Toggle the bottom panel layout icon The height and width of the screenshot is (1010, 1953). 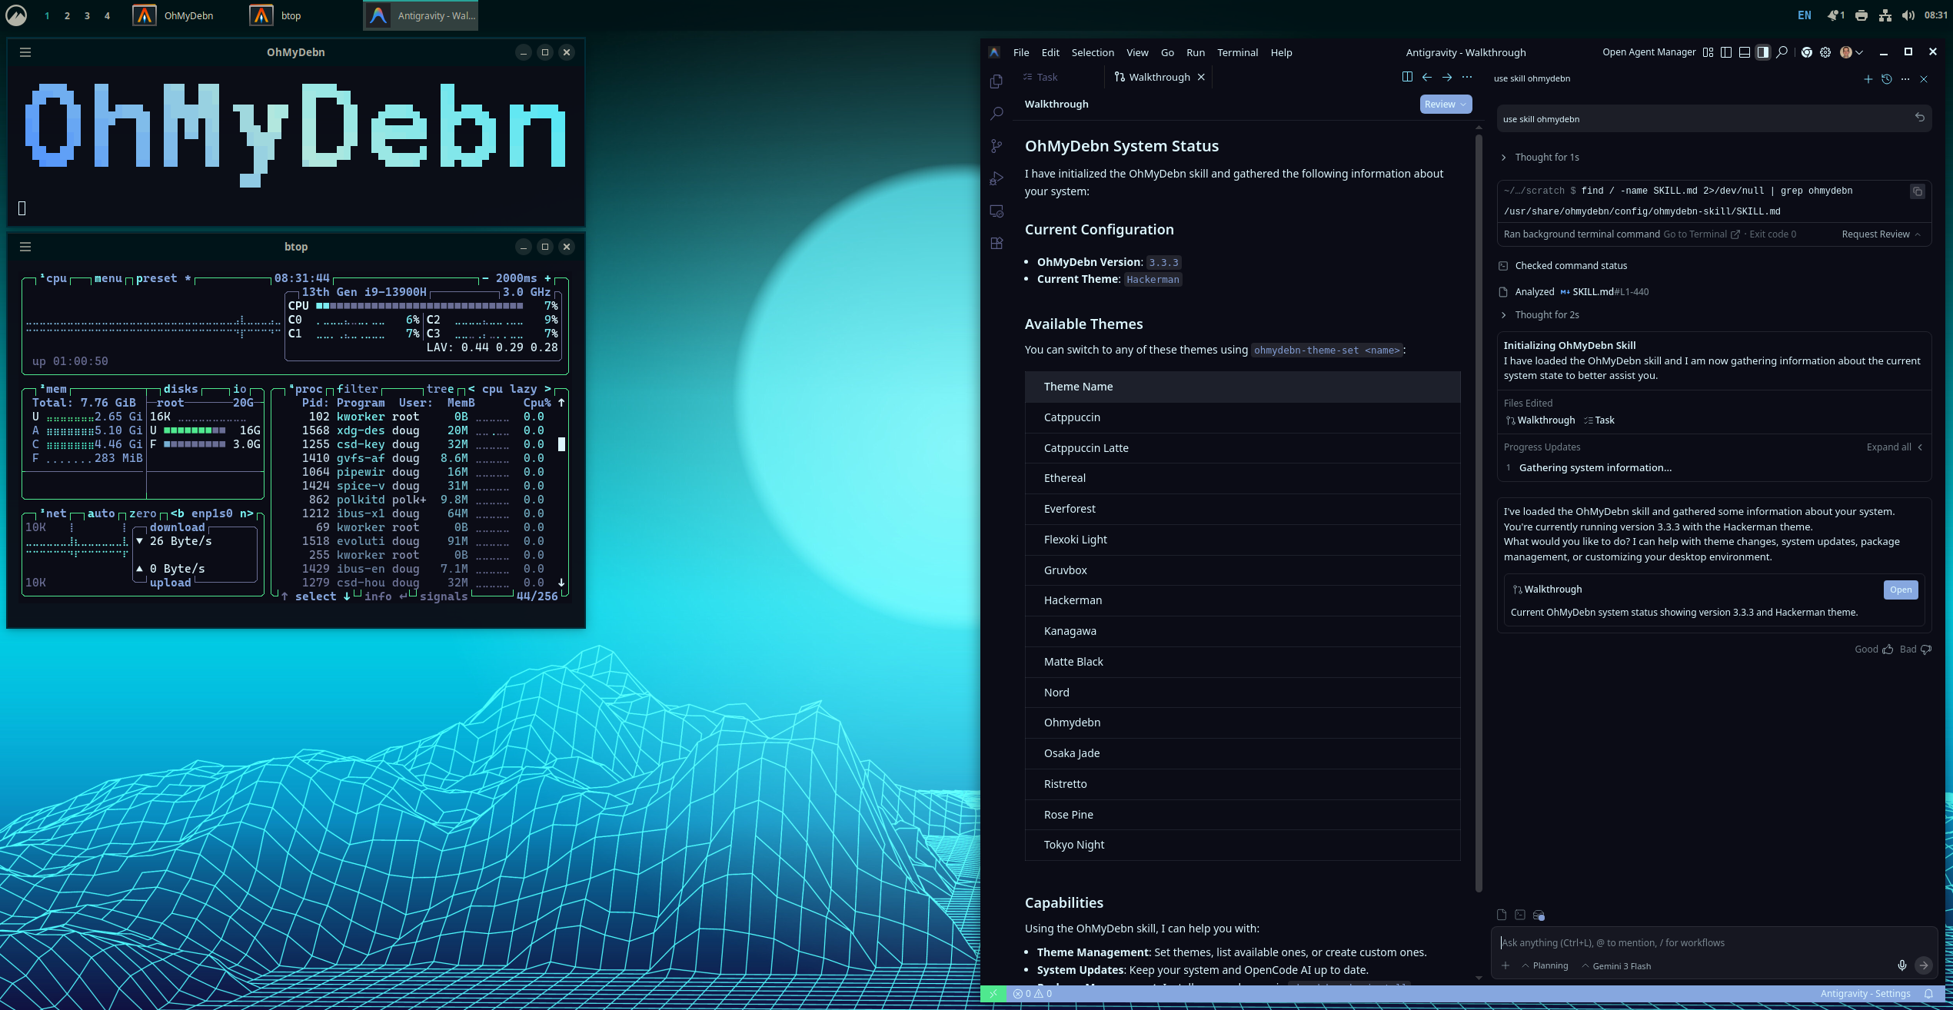1744,52
